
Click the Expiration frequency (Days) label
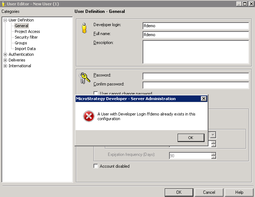pyautogui.click(x=131, y=154)
